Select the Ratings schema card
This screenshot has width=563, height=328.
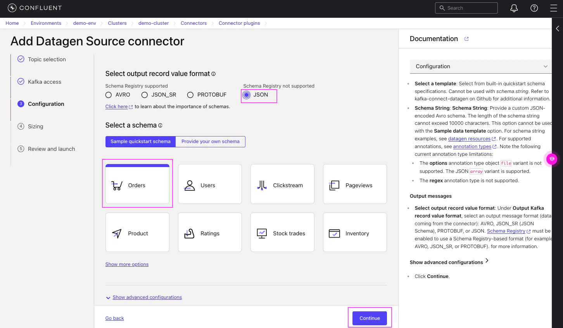pyautogui.click(x=210, y=232)
